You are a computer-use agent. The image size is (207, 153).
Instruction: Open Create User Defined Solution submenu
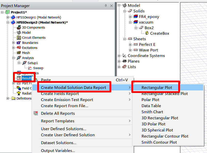(83, 135)
